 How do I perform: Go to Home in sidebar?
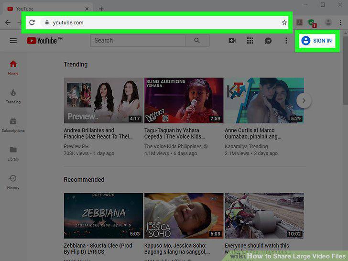[13, 68]
